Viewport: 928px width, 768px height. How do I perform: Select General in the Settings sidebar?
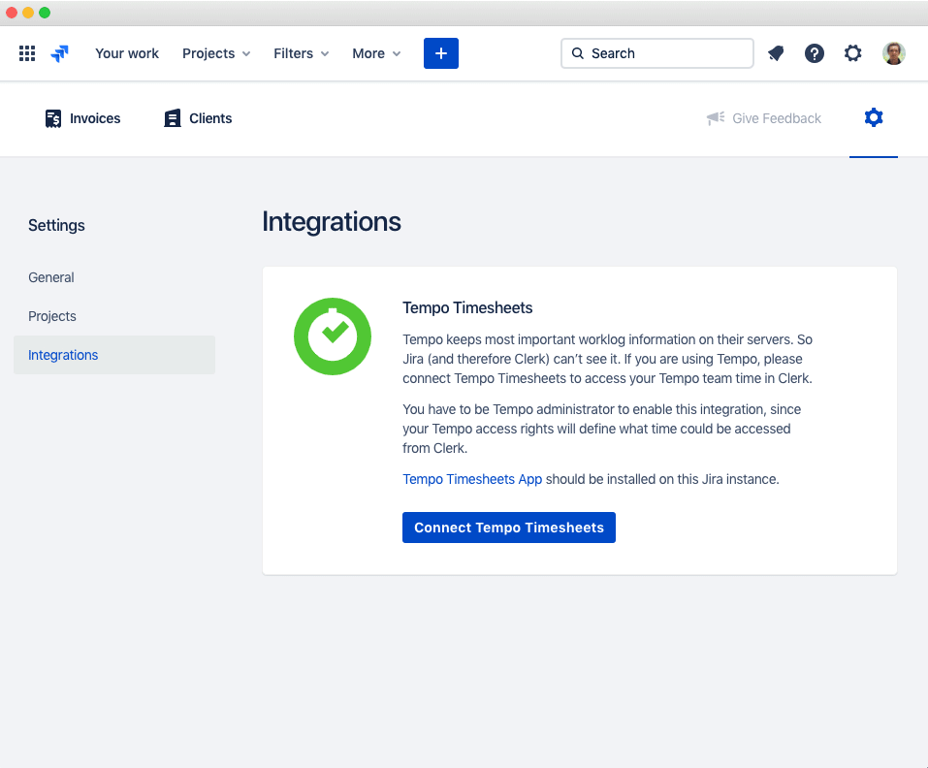[50, 277]
